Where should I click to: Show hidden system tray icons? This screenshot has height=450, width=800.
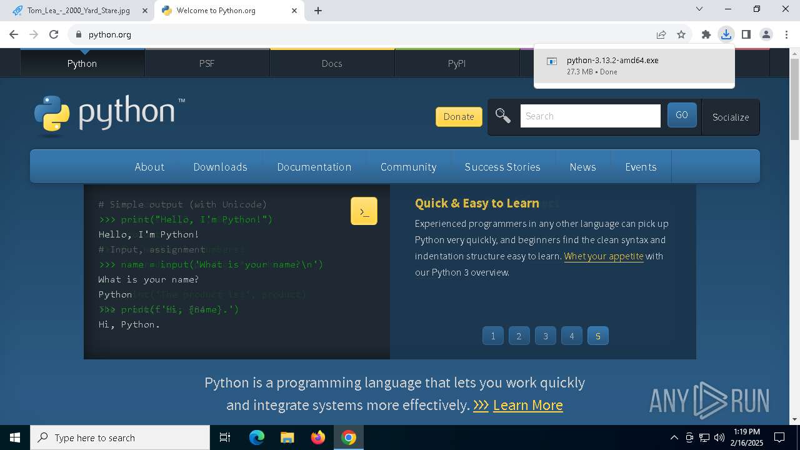674,437
